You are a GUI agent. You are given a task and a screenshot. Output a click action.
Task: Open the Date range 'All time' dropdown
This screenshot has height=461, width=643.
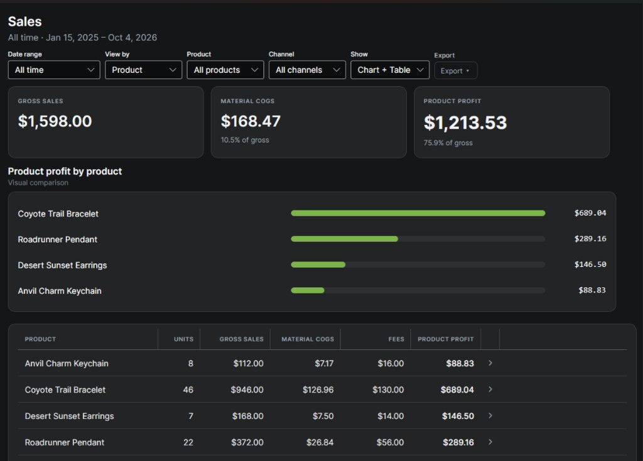pyautogui.click(x=54, y=70)
